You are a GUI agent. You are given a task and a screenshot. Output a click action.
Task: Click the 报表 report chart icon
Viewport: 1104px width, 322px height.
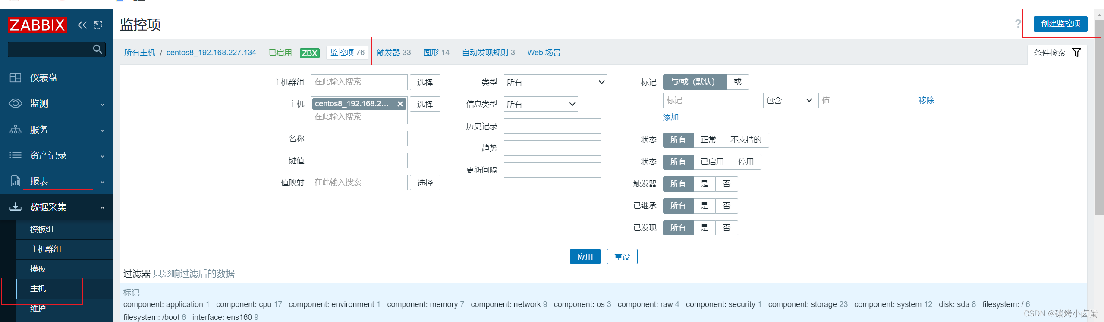tap(16, 181)
